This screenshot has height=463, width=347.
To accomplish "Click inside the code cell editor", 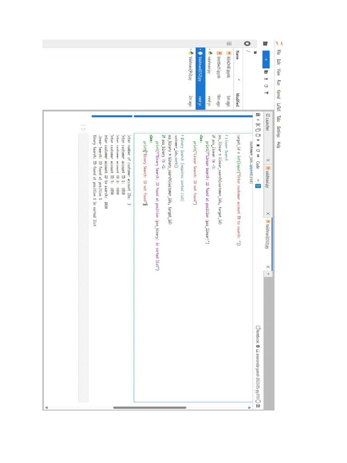I will (193, 267).
